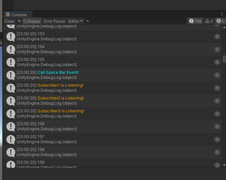This screenshot has height=180, width=226.
Task: Click the info icon of log 154
Action: [11, 49]
